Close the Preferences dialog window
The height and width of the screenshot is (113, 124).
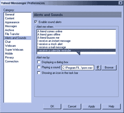[120, 3]
